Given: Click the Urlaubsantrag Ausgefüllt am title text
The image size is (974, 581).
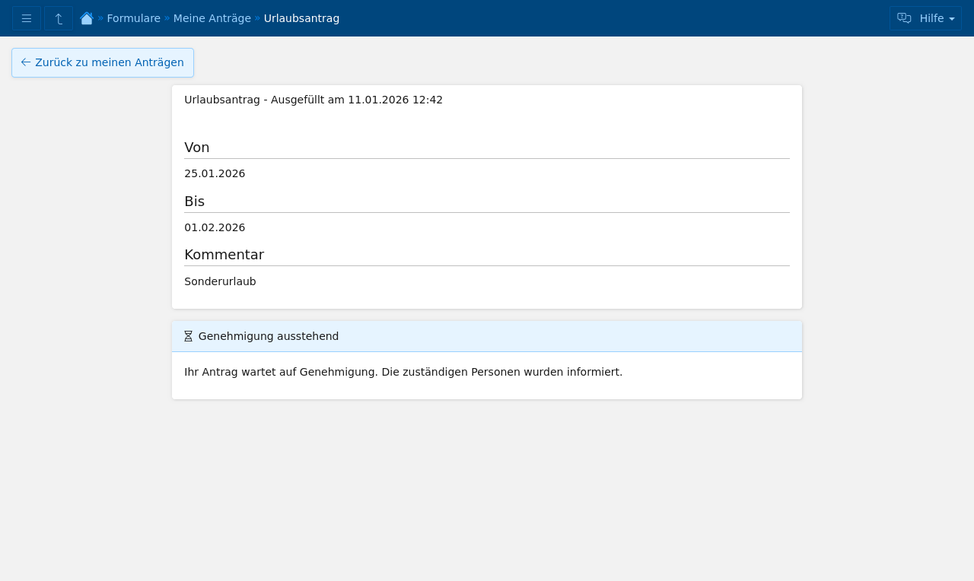Looking at the screenshot, I should tap(314, 100).
